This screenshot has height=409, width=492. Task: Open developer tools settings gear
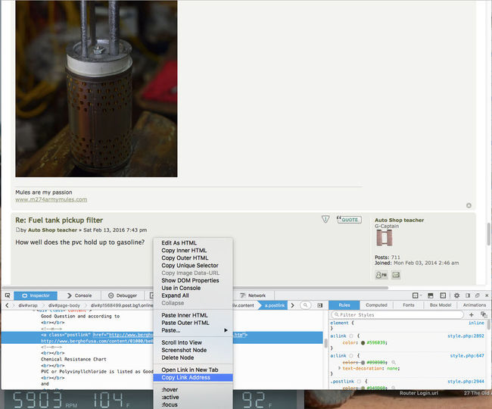457,295
